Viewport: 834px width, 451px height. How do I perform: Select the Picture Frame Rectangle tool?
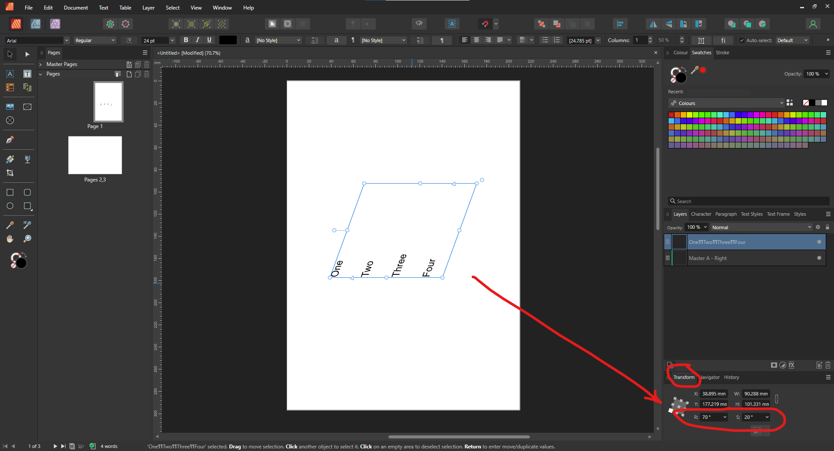[x=27, y=107]
